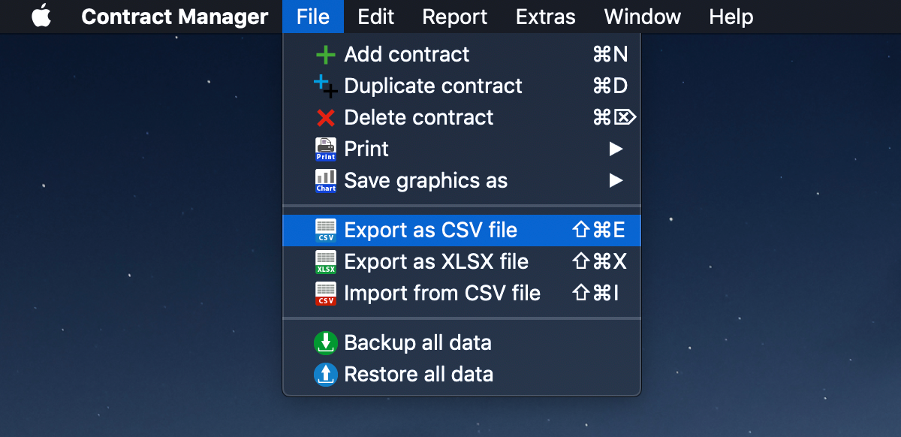The height and width of the screenshot is (437, 901).
Task: Click the green XLSX spreadsheet icon
Action: click(326, 262)
